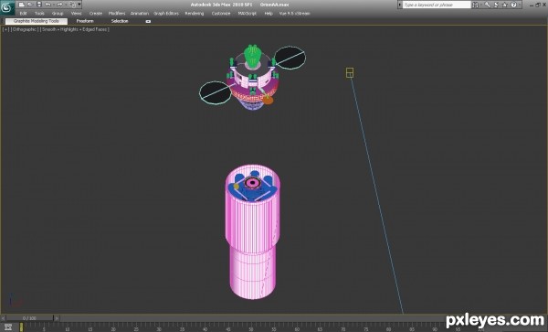This screenshot has width=548, height=332.
Task: Click the Subscription Center key icon
Action: pos(487,5)
